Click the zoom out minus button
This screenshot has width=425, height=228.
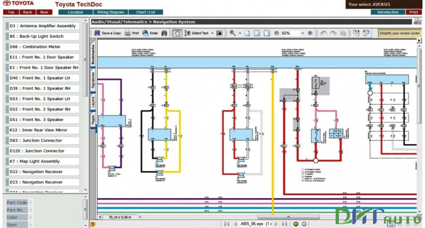(276, 33)
